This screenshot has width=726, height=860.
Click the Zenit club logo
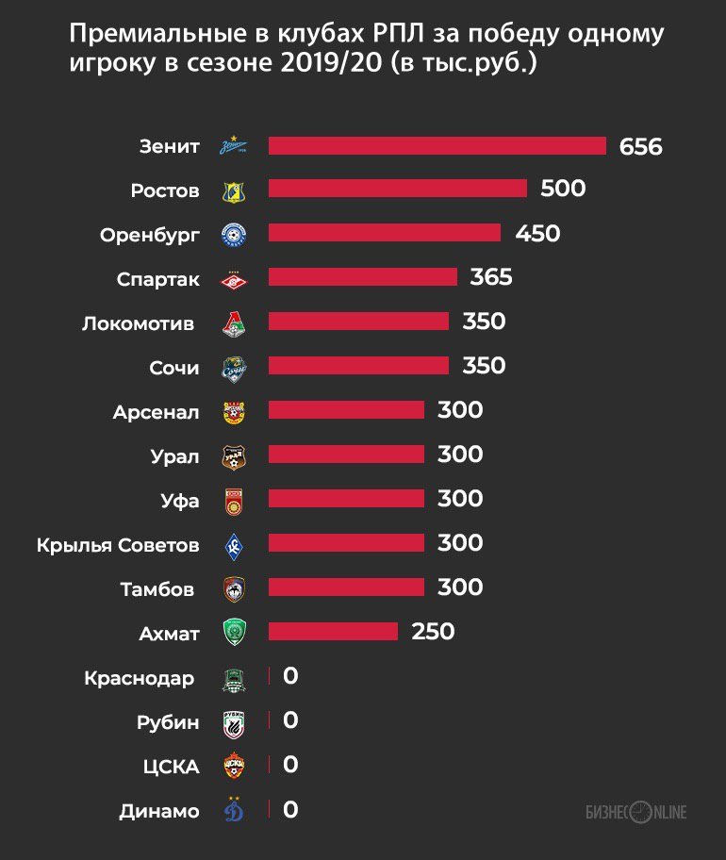(x=234, y=147)
